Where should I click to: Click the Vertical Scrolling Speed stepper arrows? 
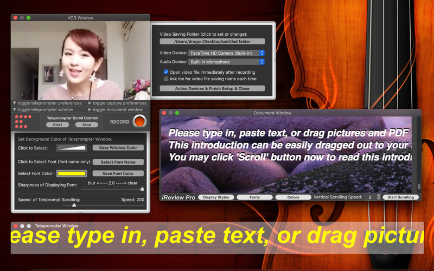tap(379, 197)
